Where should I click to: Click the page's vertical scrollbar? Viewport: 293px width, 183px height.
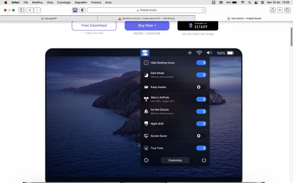click(x=291, y=37)
